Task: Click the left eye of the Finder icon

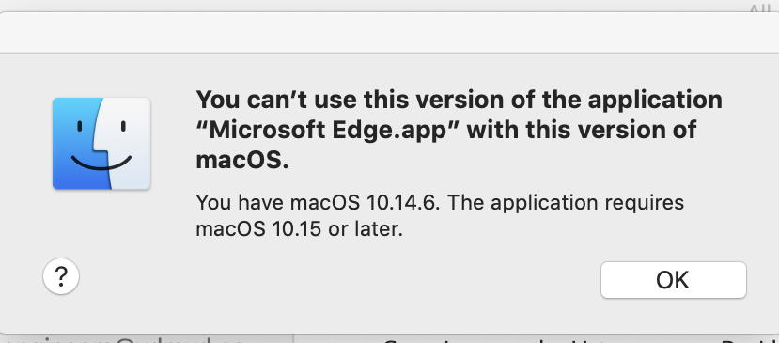Action: pos(80,126)
